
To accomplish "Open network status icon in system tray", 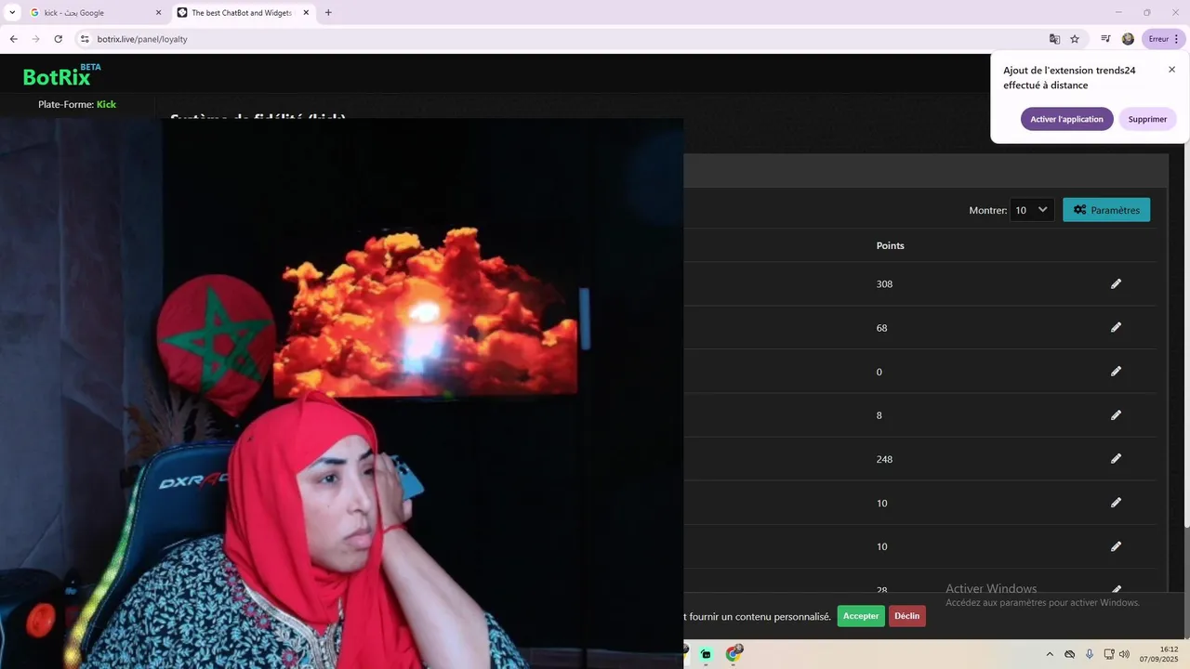I will [x=1109, y=654].
